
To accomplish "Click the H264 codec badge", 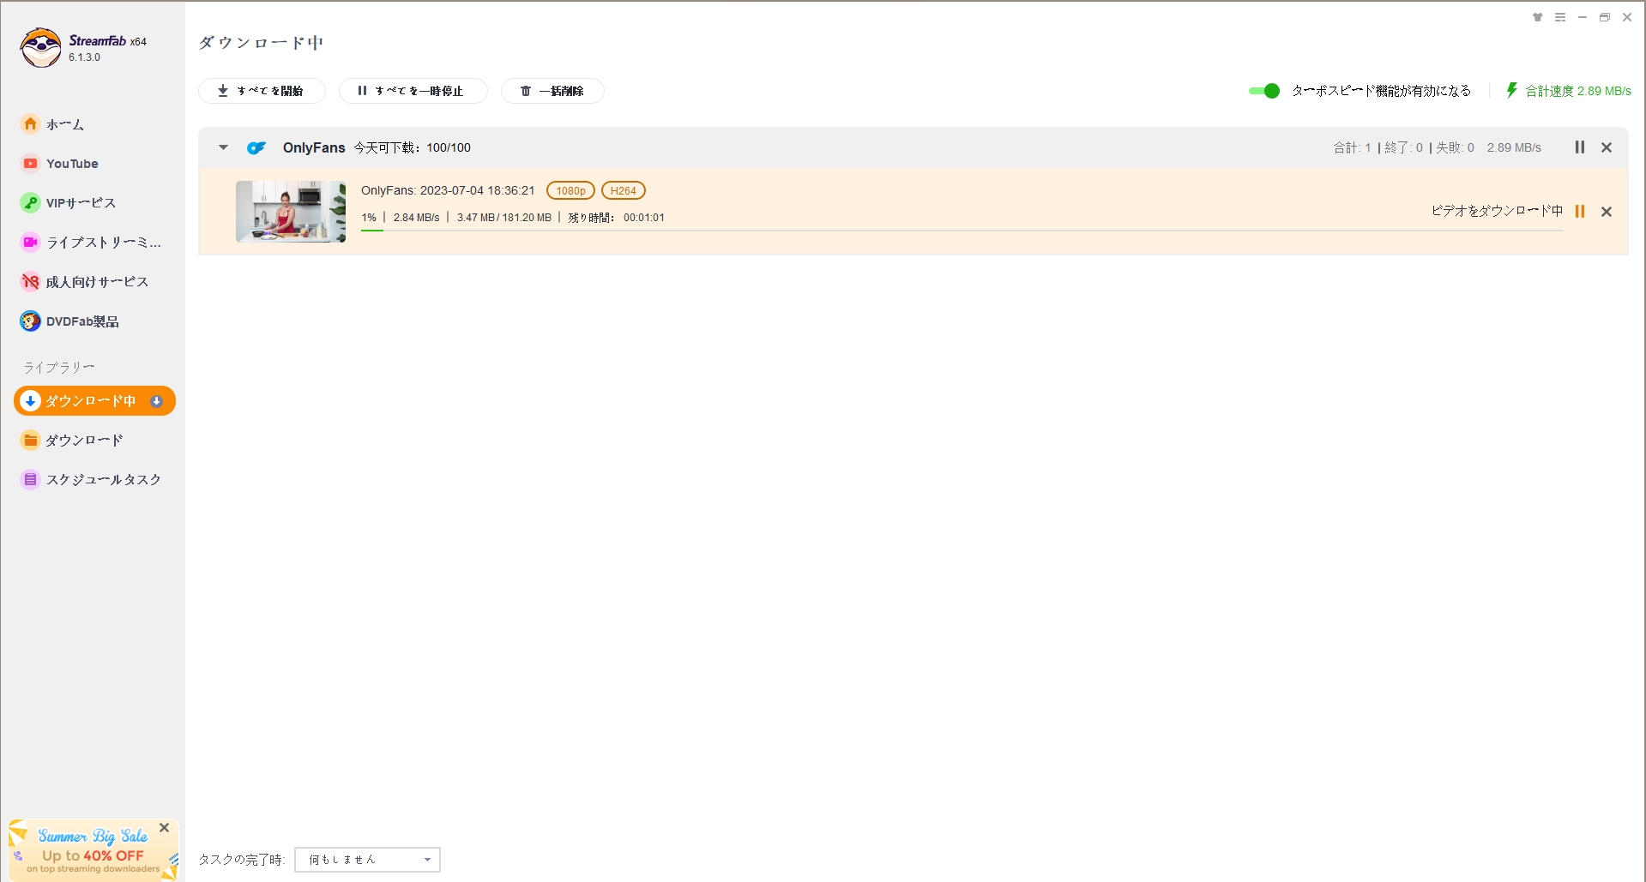I will (624, 191).
